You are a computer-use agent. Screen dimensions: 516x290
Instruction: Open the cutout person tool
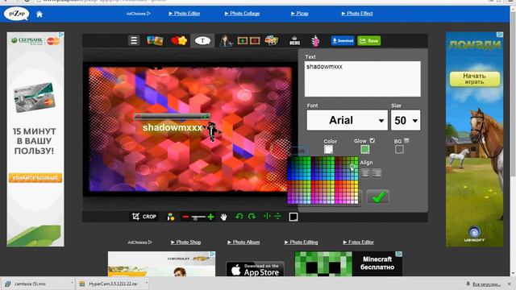(226, 41)
